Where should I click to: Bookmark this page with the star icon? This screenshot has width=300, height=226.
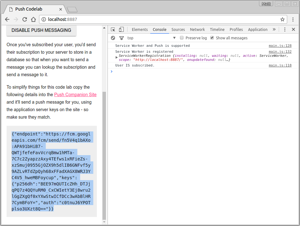282,19
